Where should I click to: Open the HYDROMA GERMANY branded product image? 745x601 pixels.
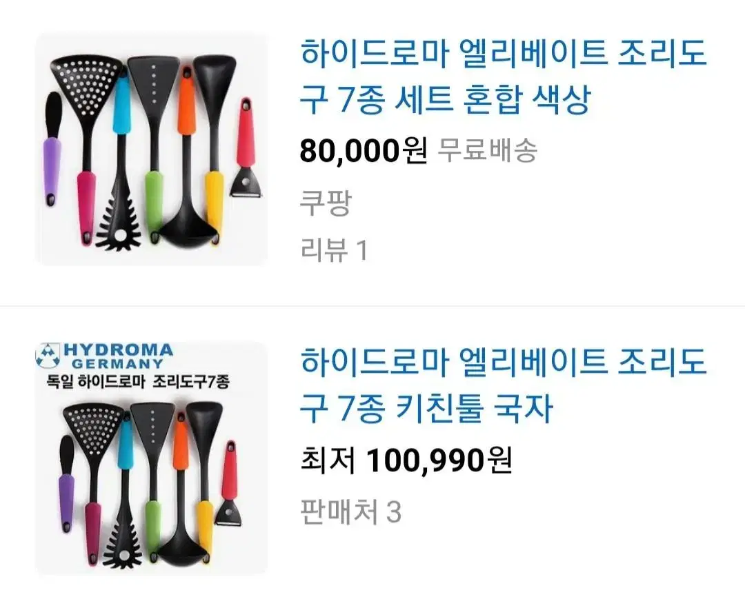coord(152,458)
